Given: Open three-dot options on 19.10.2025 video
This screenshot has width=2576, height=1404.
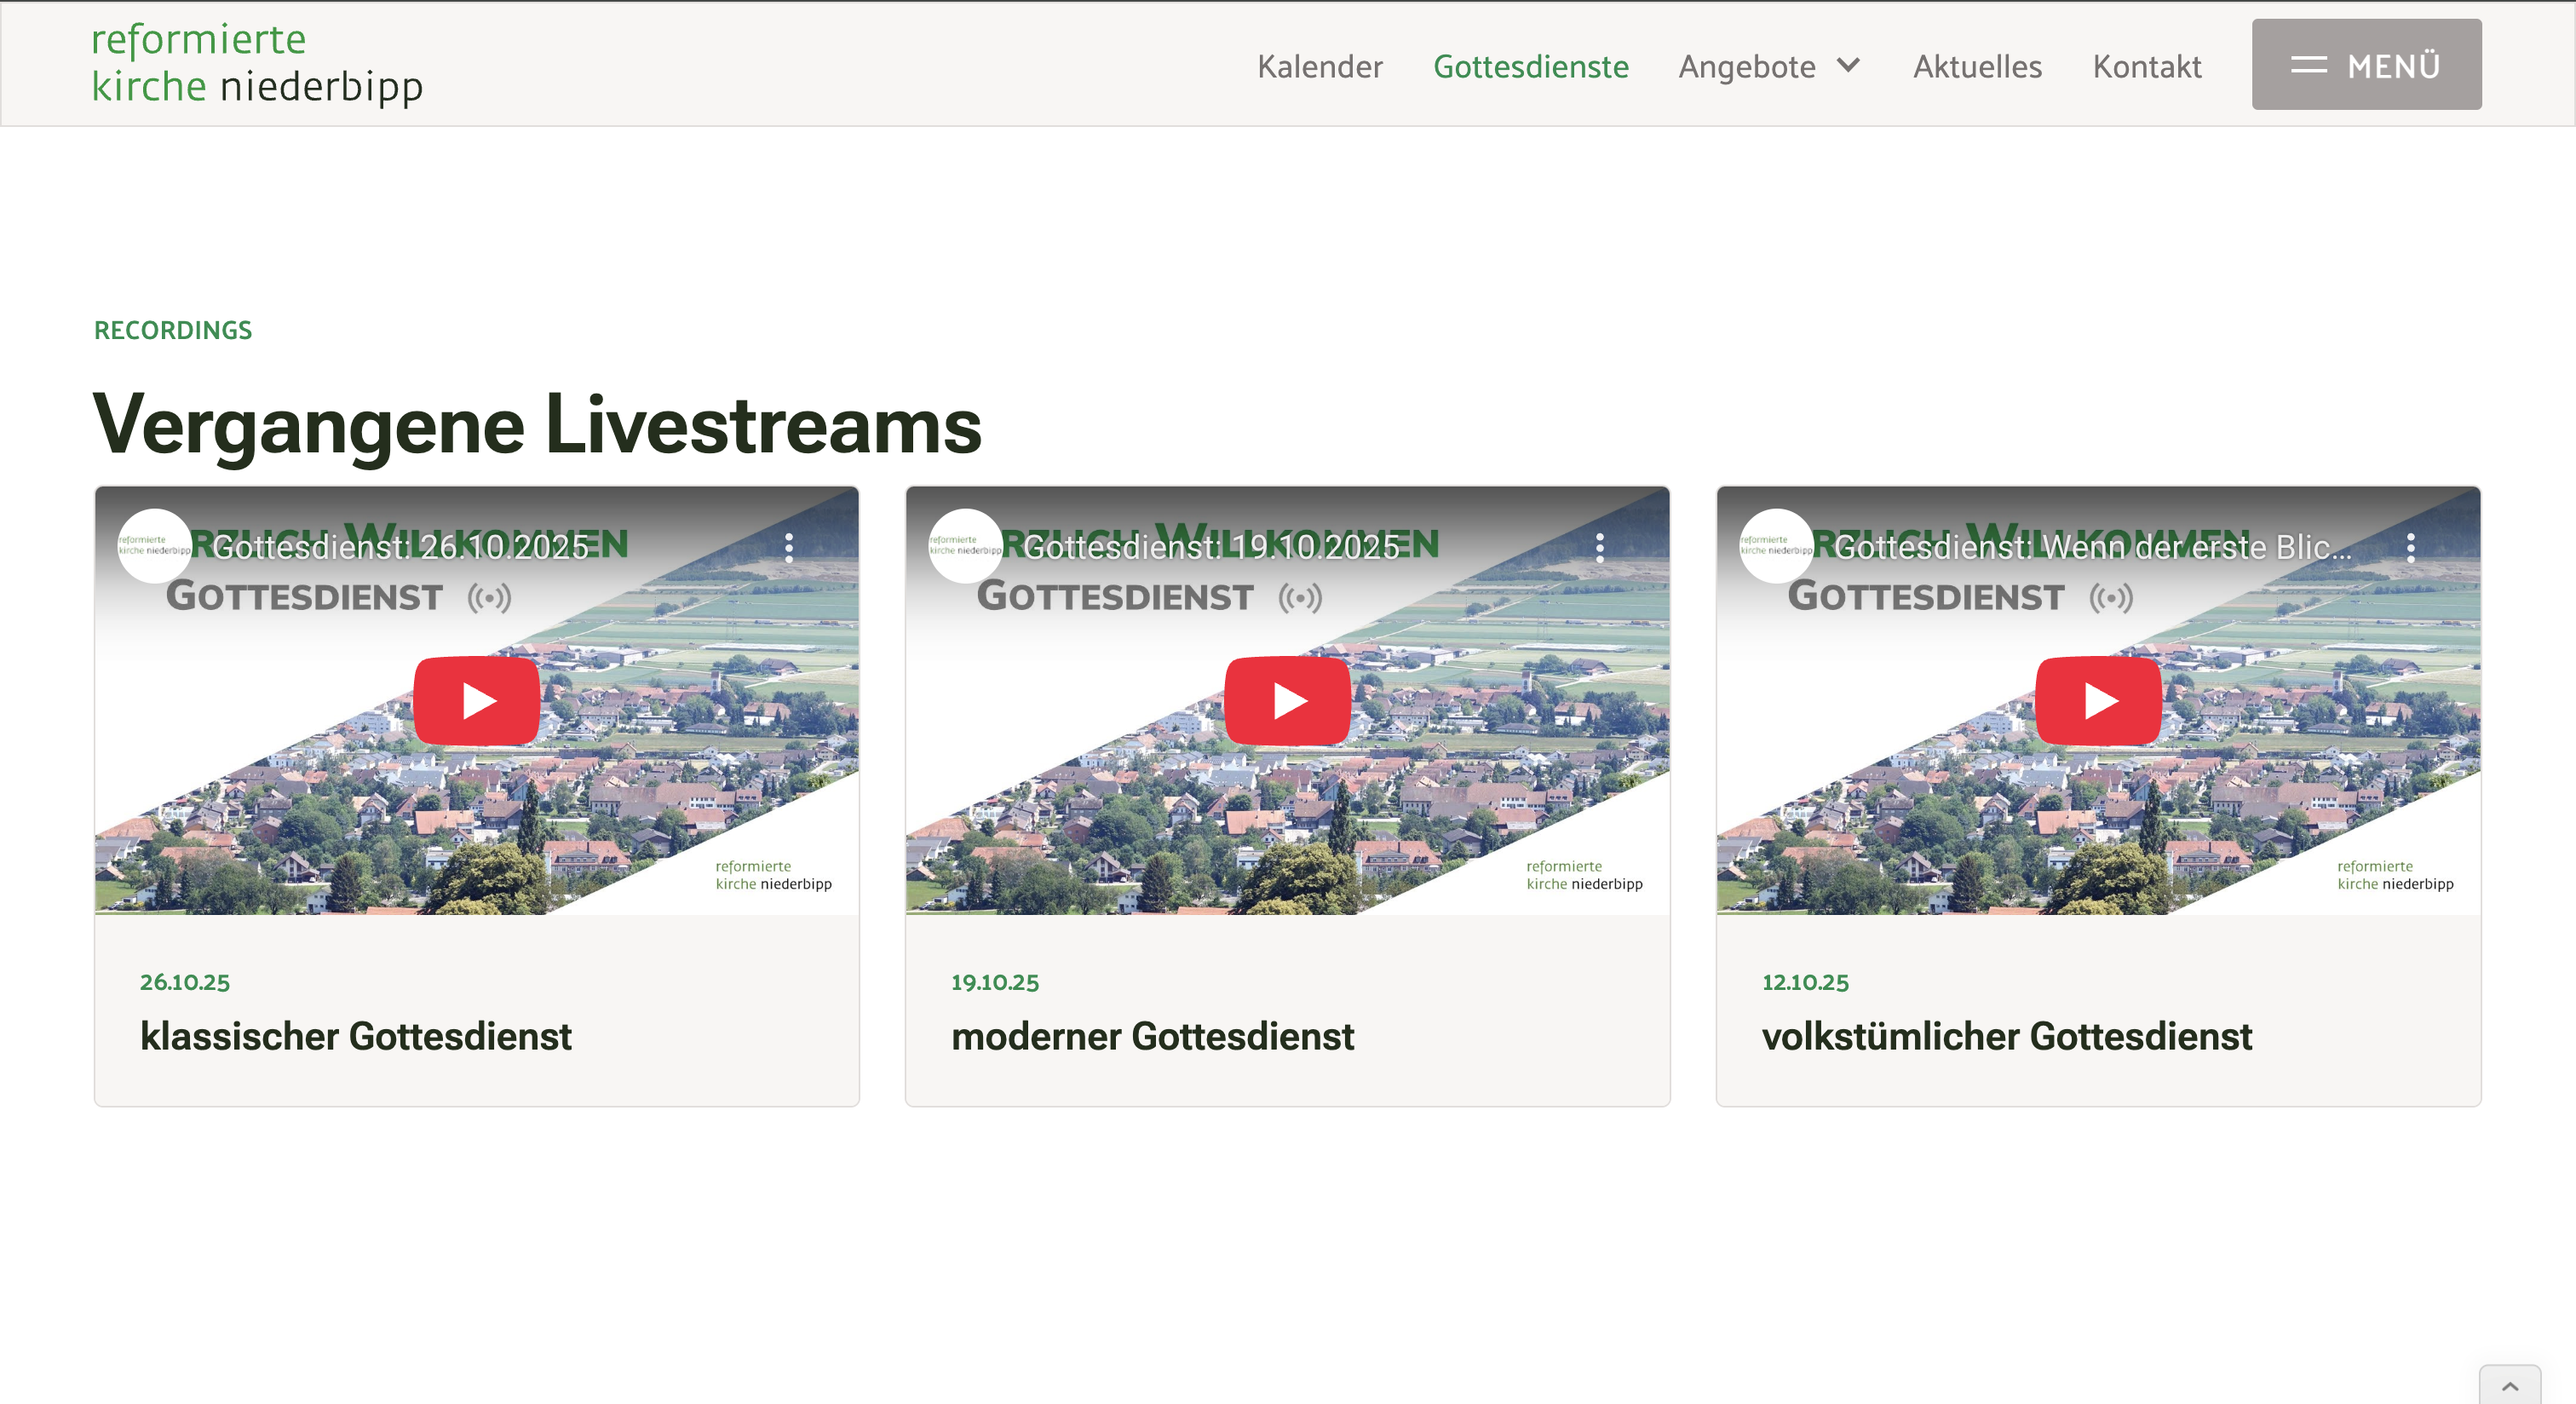Looking at the screenshot, I should point(1600,547).
